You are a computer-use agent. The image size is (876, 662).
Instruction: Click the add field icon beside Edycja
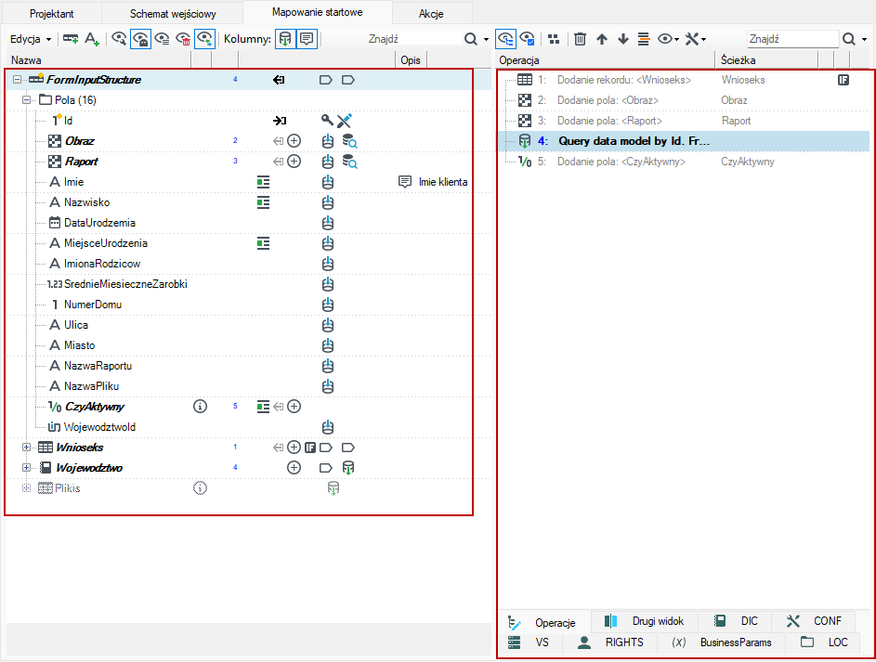click(71, 39)
